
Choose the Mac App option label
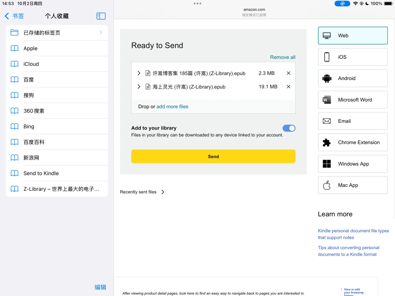point(348,185)
